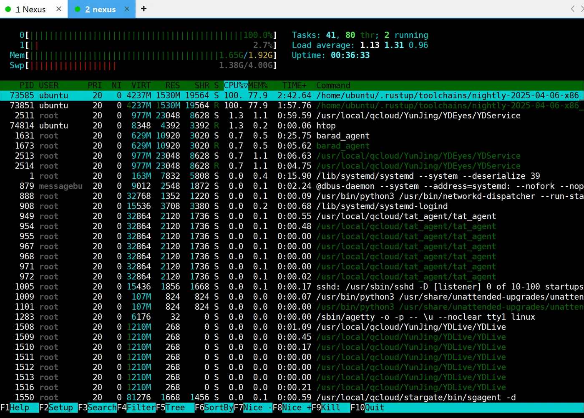The image size is (584, 418).
Task: Click the green status dot on 1 Nexus tab
Action: click(x=8, y=9)
